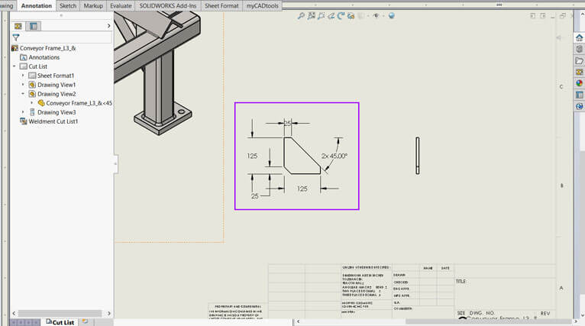Switch to the Evaluate ribbon tab
The image size is (585, 326).
pyautogui.click(x=121, y=5)
